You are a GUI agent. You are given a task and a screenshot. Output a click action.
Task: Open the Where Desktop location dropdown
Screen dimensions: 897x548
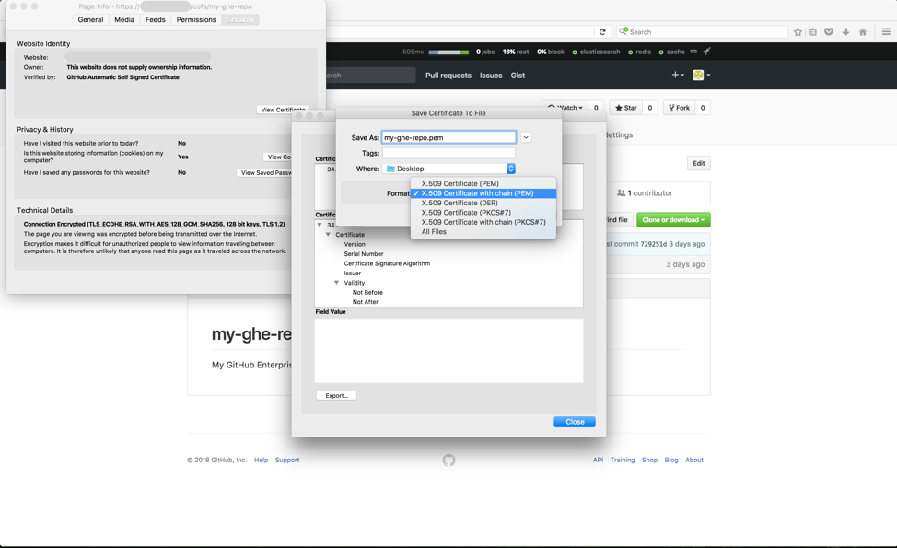tap(449, 169)
